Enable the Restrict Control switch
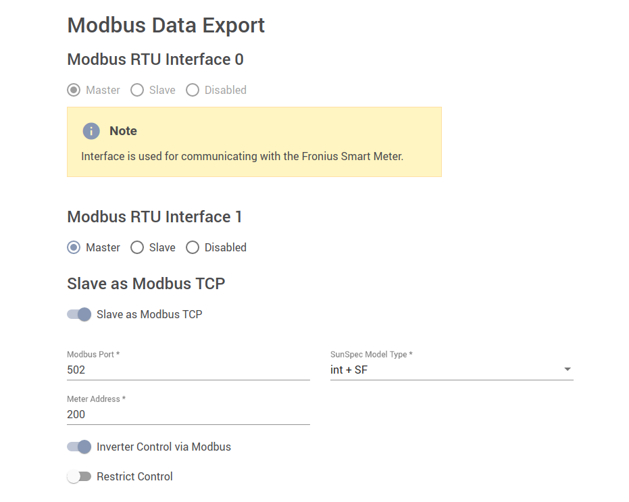Viewport: 629px width, 502px height. pos(79,476)
